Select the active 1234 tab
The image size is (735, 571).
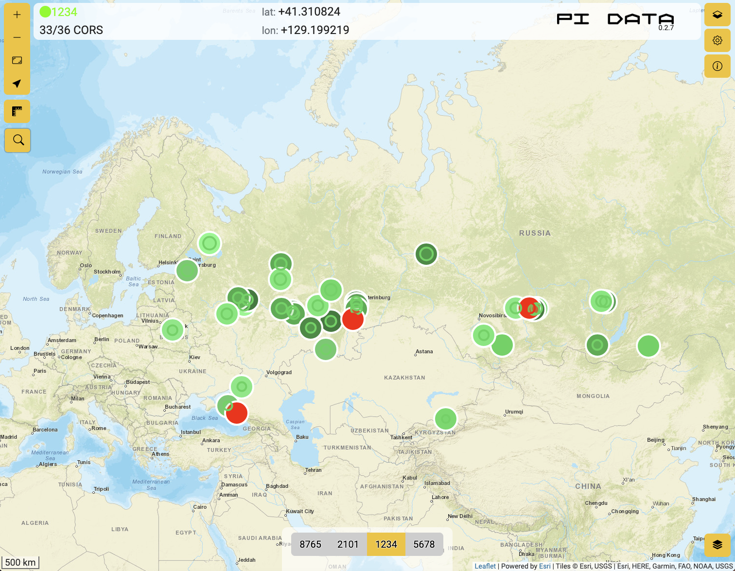386,544
